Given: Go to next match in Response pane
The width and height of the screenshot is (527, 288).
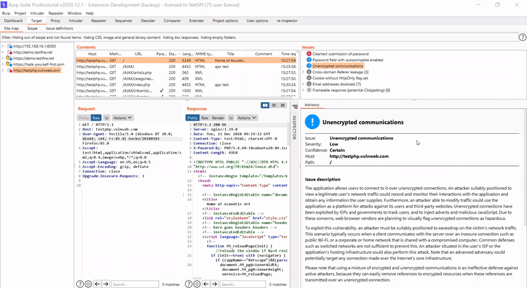Looking at the screenshot, I should tap(215, 284).
